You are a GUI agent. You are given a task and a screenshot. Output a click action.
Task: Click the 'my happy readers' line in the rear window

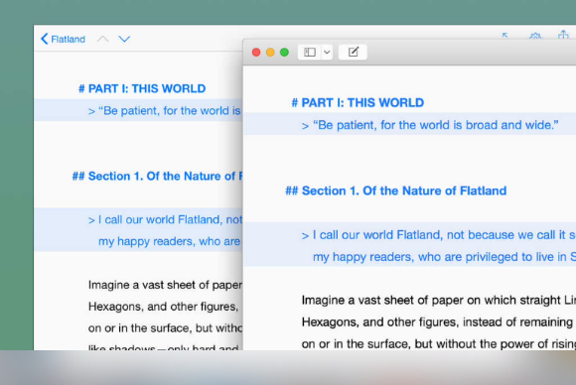[170, 241]
